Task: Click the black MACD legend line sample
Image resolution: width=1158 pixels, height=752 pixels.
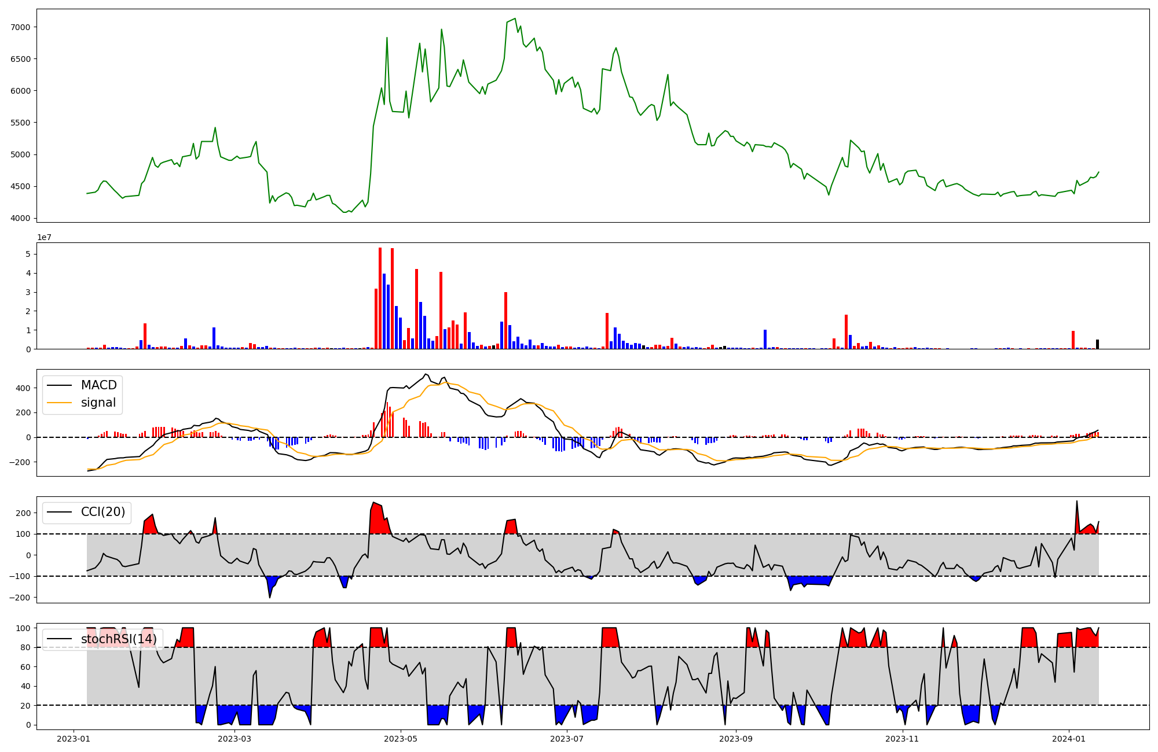Action: pyautogui.click(x=59, y=385)
